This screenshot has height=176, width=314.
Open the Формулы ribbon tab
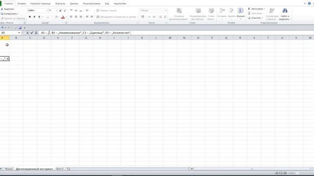point(60,3)
